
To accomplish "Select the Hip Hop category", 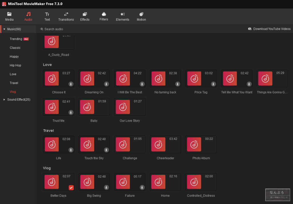I will pyautogui.click(x=15, y=65).
